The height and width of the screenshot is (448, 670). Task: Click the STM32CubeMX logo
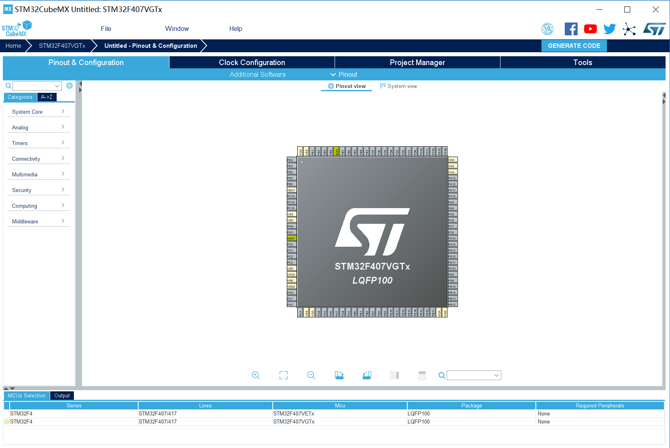coord(17,28)
